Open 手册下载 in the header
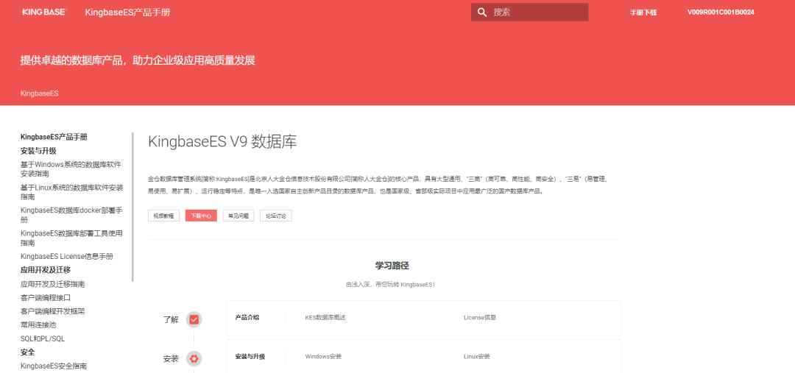 pos(643,13)
